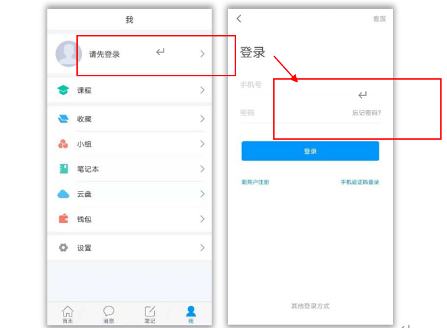Open 客服 customer service link

[379, 19]
